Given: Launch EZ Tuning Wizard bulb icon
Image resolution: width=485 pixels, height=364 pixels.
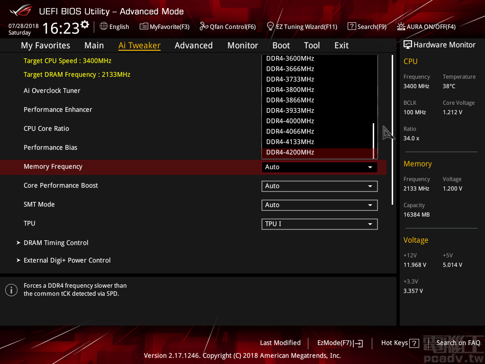Looking at the screenshot, I should pyautogui.click(x=270, y=27).
